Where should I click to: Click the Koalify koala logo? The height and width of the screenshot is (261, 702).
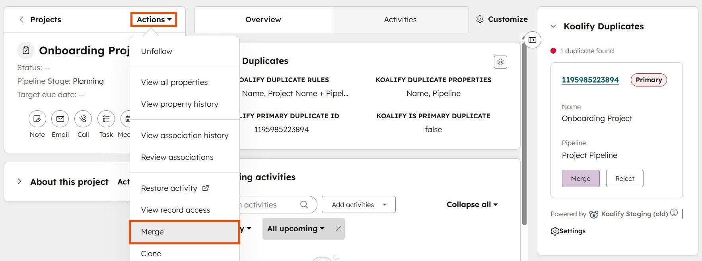(x=594, y=214)
